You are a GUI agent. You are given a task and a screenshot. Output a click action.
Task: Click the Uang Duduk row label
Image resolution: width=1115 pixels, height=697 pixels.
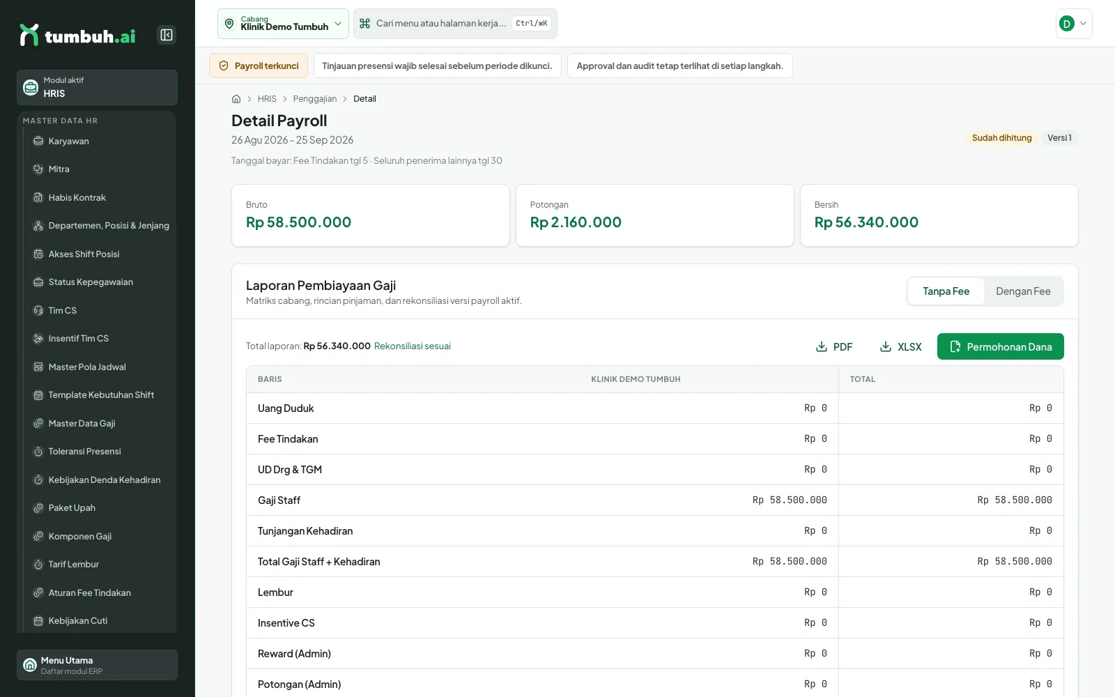pos(286,408)
